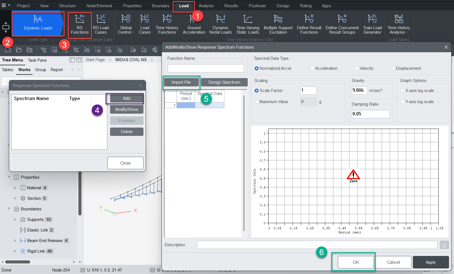This screenshot has height=274, width=454.
Task: Open the hamburger main menu dropdown
Action: pos(6,5)
